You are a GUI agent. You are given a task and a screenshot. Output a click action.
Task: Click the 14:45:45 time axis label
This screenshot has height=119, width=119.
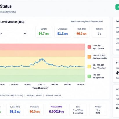click(67, 84)
